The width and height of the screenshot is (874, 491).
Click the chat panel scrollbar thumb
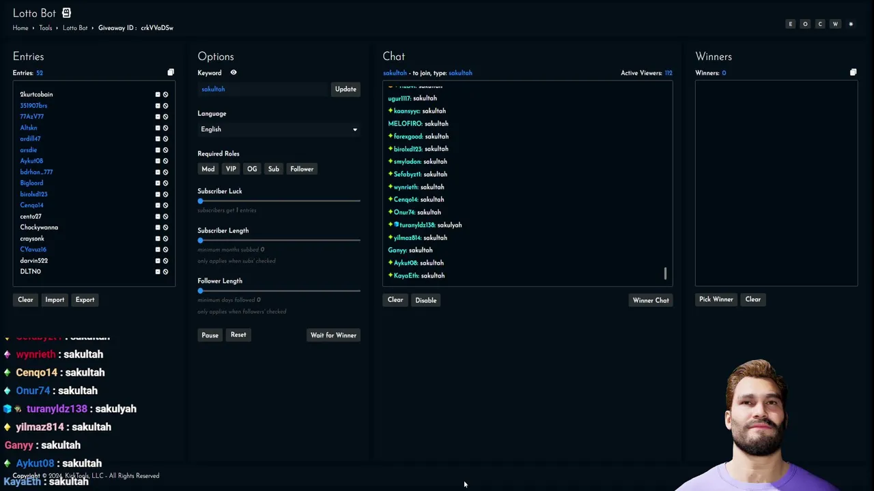tap(665, 273)
